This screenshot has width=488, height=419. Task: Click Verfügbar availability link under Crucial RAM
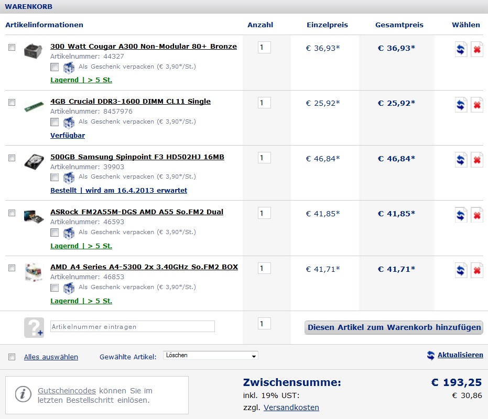coord(68,135)
